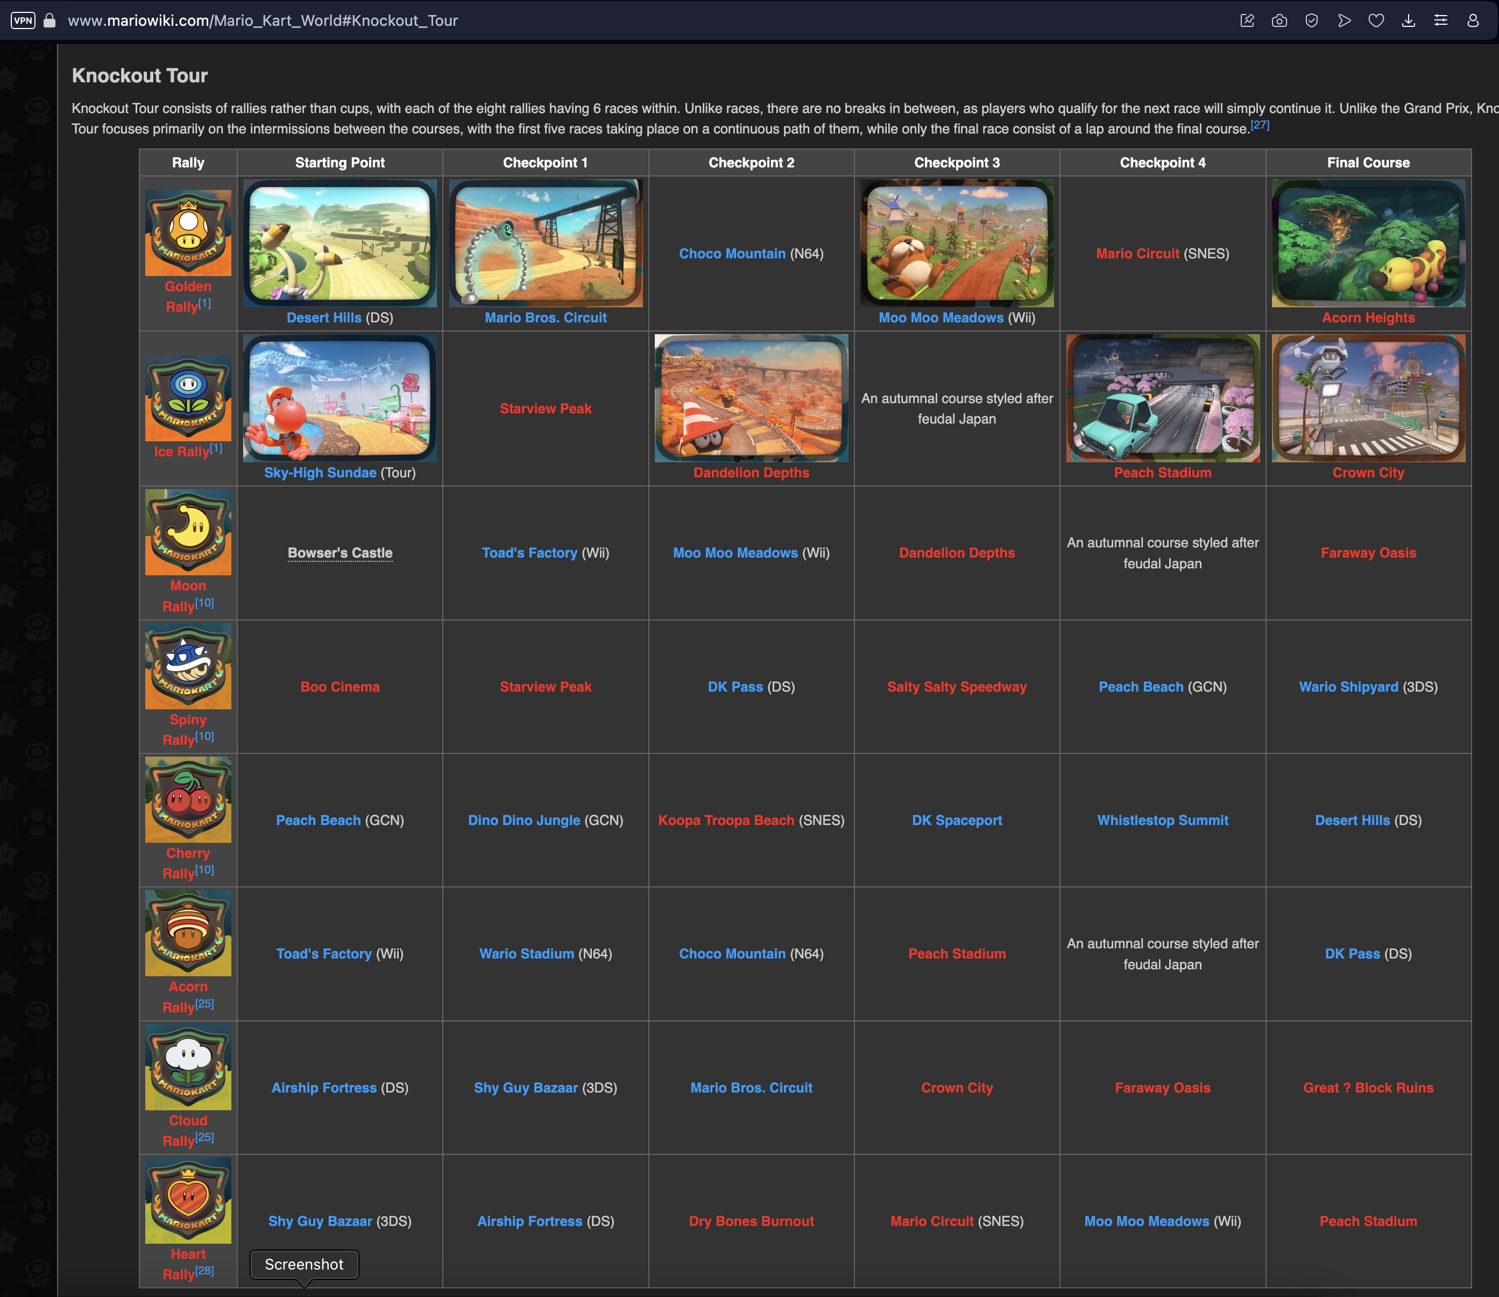
Task: Click the Cloud Rally emblem
Action: (188, 1067)
